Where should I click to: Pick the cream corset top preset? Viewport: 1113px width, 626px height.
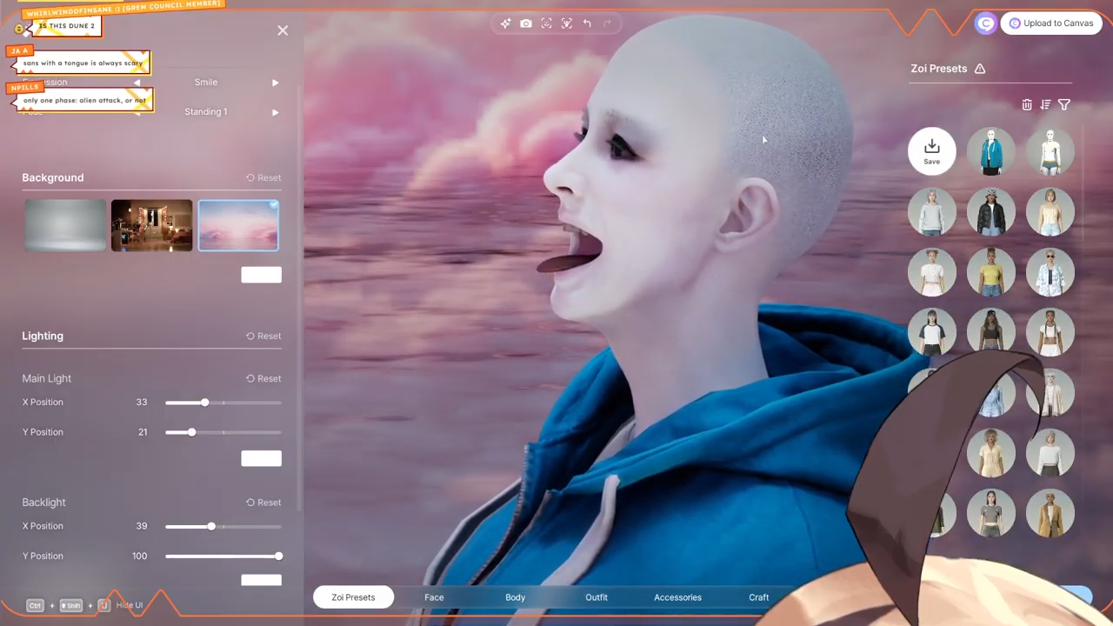click(1050, 211)
